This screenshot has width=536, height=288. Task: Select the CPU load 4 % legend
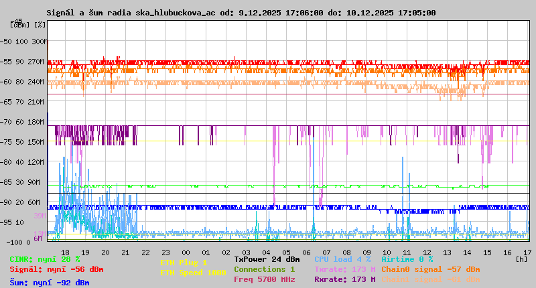coord(342,259)
